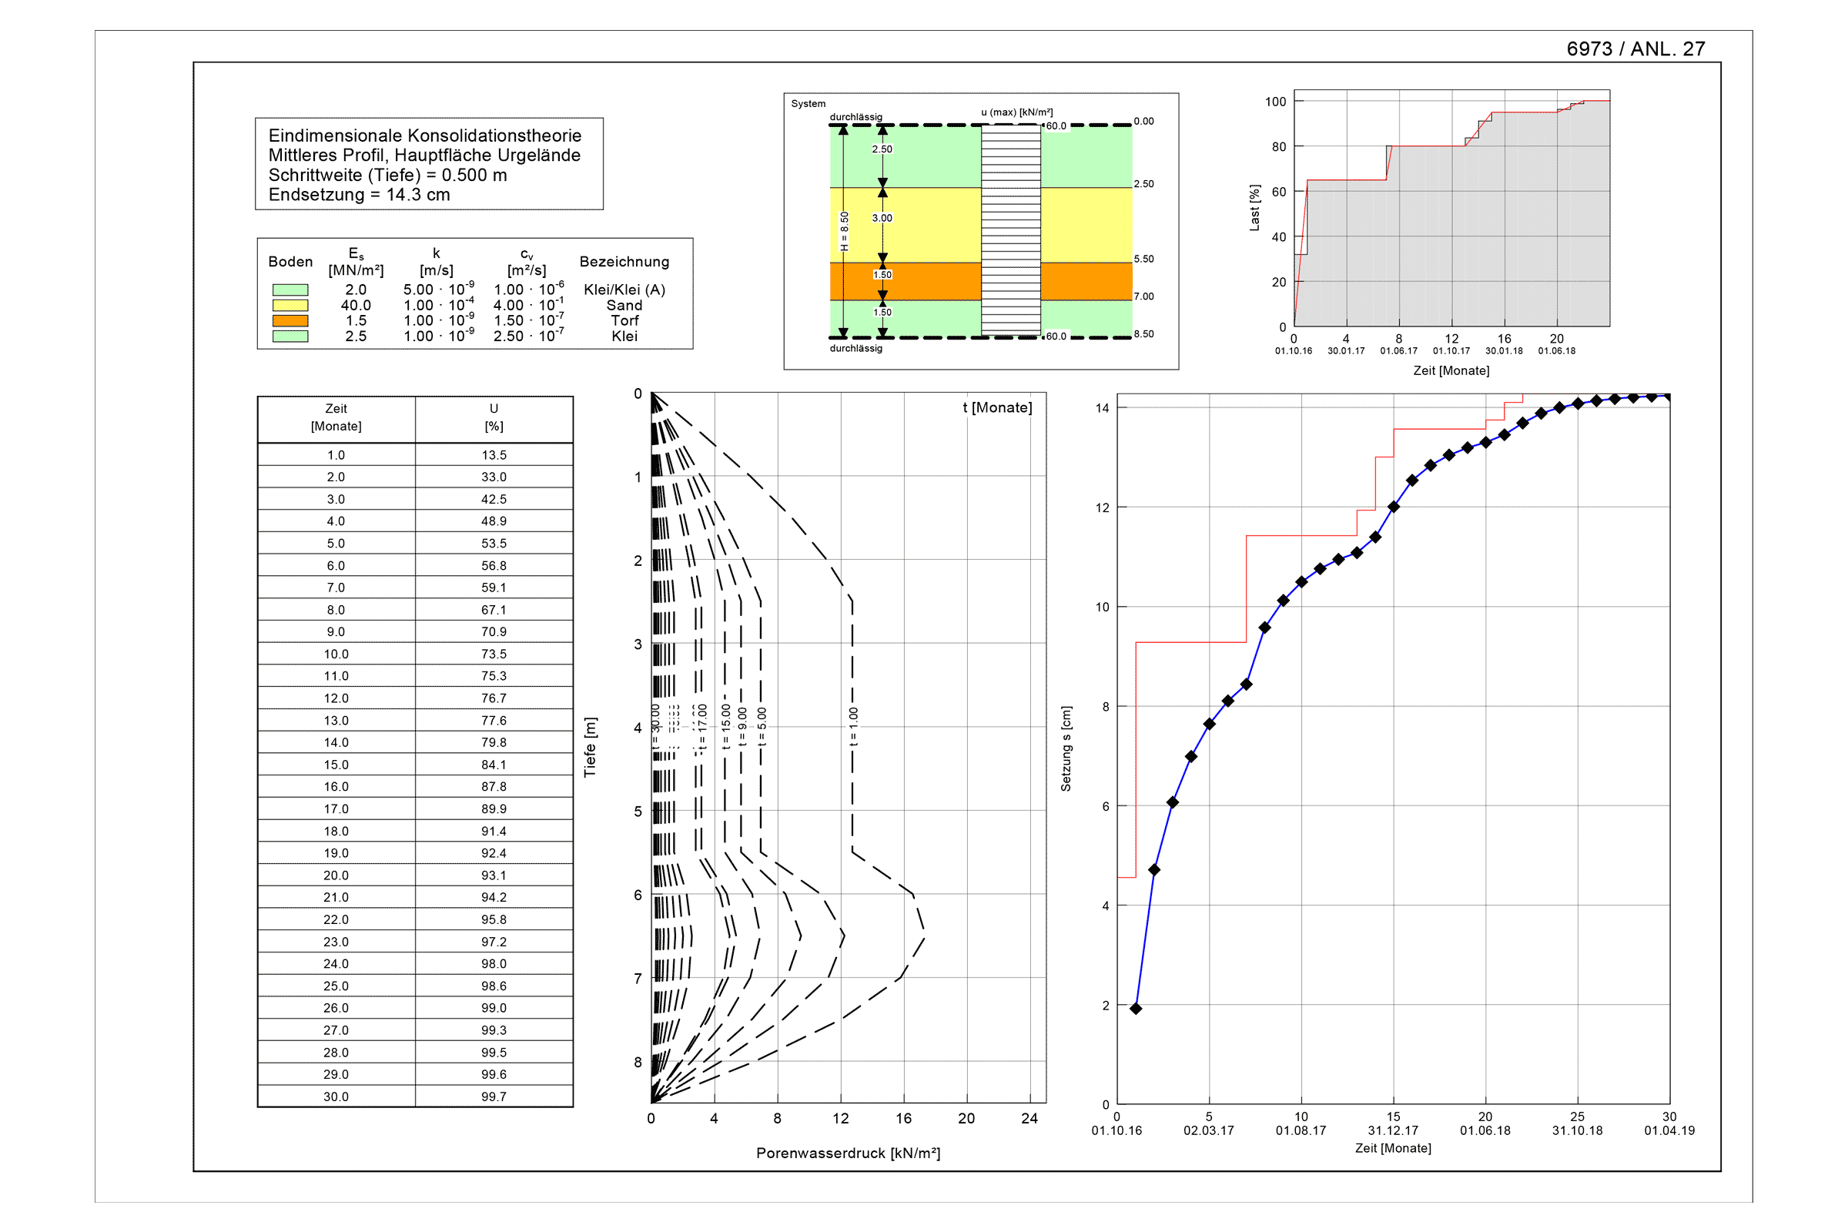This screenshot has width=1848, height=1232.
Task: Click the 't [Monate]' chart legend text
Action: tap(997, 408)
